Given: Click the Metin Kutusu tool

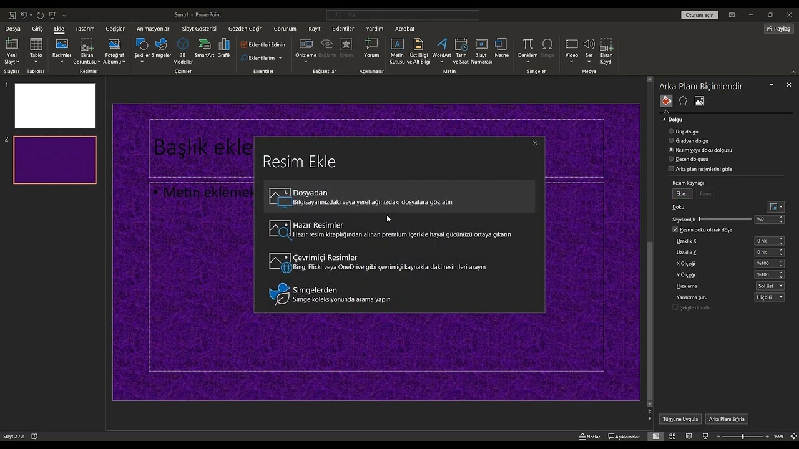Looking at the screenshot, I should click(x=397, y=51).
